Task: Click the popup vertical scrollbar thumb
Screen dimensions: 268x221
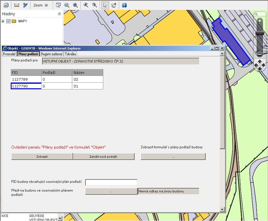Action: click(x=222, y=102)
